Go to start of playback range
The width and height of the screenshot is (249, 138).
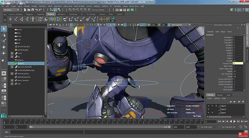click(x=219, y=121)
